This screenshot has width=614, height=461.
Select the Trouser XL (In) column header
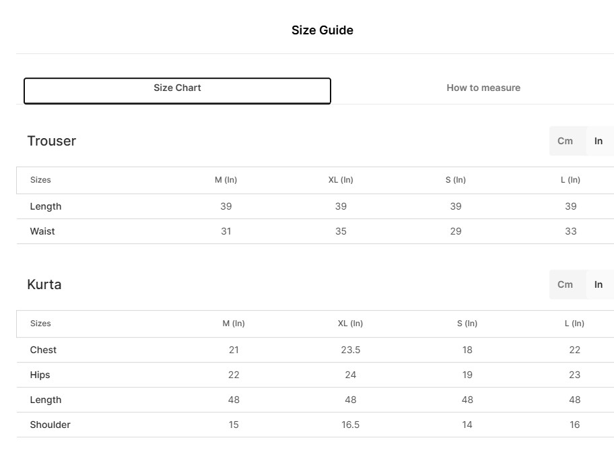point(341,180)
